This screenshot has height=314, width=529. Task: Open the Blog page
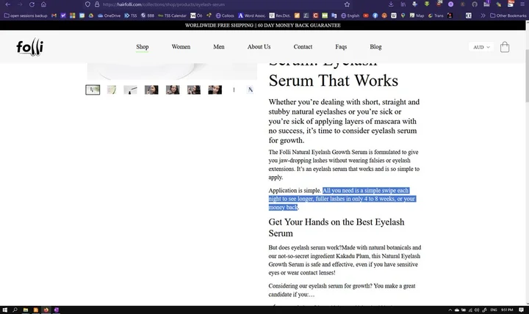(375, 47)
